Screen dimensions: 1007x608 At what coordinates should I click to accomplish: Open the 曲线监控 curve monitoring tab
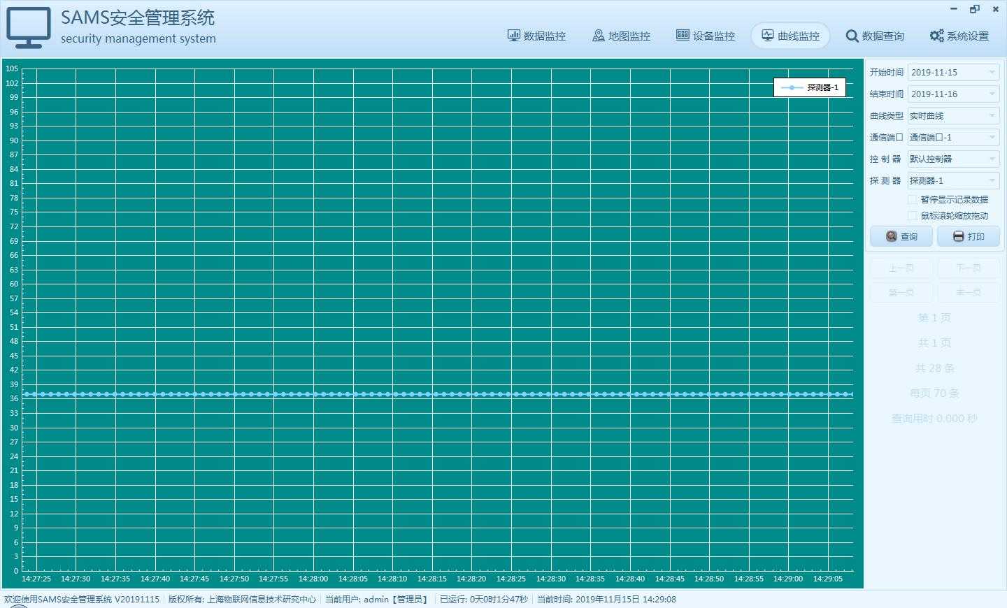(790, 36)
